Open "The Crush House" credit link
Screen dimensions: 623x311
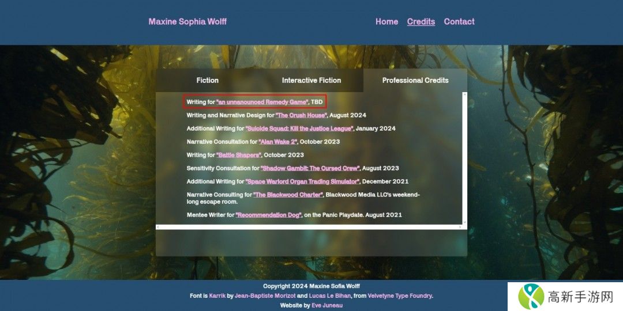click(x=301, y=115)
